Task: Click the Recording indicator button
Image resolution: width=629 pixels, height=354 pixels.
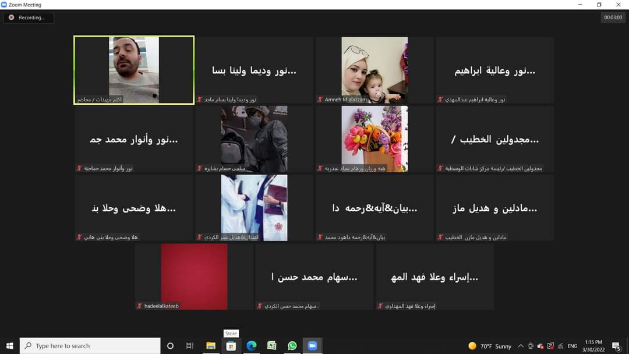Action: (28, 17)
